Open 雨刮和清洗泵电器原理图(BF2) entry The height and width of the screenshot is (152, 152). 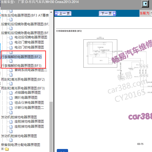(x=23, y=79)
